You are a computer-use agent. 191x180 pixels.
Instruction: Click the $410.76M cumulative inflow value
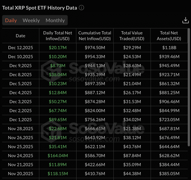[x=95, y=173]
